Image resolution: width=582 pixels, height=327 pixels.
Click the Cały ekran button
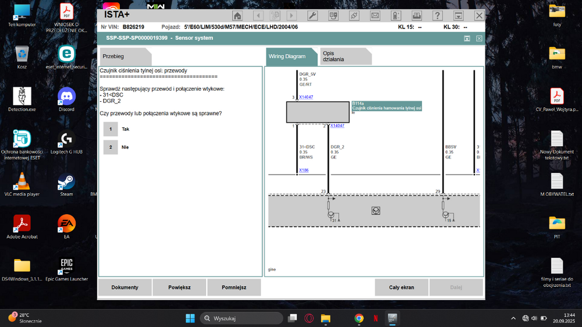[x=402, y=287]
